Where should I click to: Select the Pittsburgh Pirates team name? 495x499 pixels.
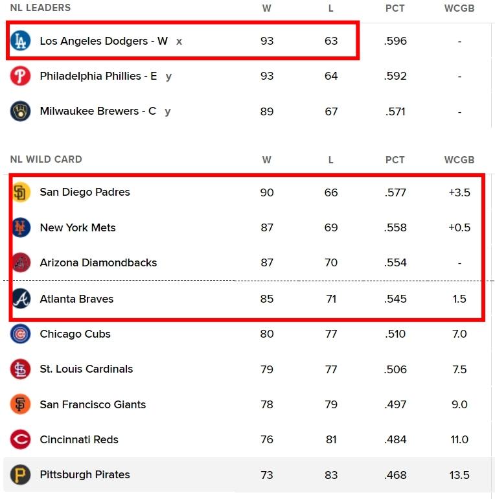[x=85, y=474]
